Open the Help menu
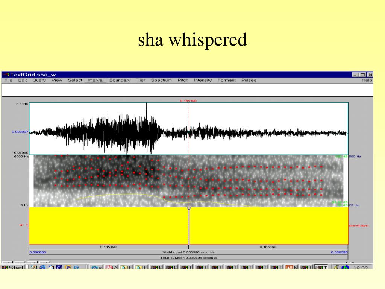Image resolution: width=385 pixels, height=289 pixels. (367, 80)
